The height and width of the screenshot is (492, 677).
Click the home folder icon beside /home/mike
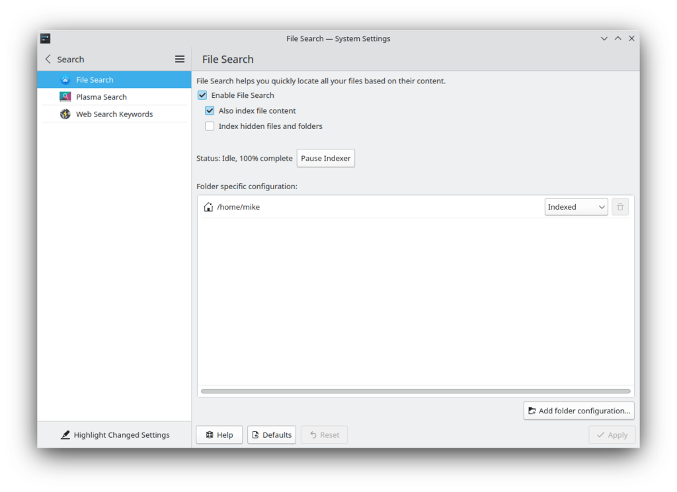[208, 207]
